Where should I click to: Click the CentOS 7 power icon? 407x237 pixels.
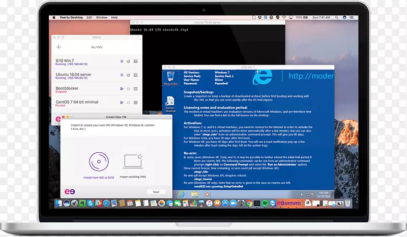pyautogui.click(x=128, y=103)
